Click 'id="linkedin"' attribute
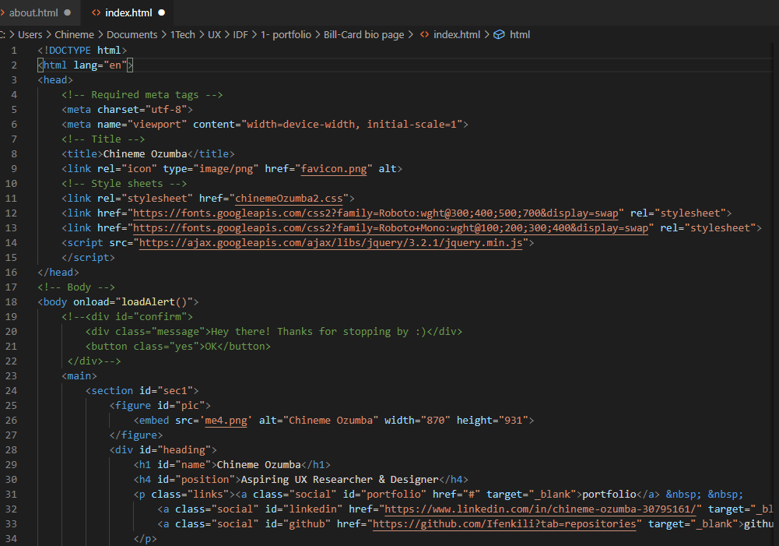Image resolution: width=779 pixels, height=546 pixels. point(304,509)
